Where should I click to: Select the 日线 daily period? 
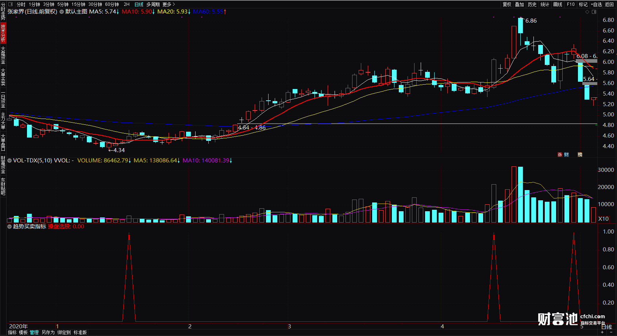click(139, 4)
